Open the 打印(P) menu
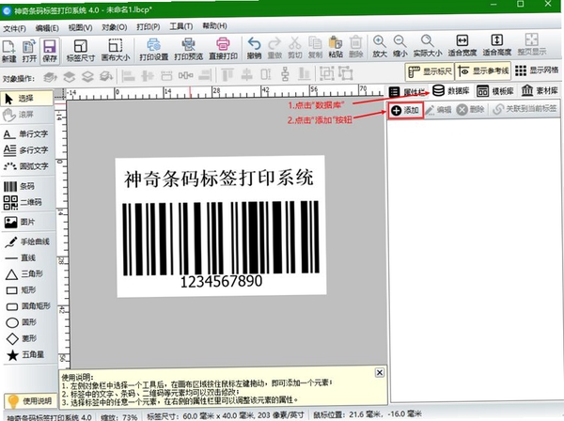 (149, 27)
